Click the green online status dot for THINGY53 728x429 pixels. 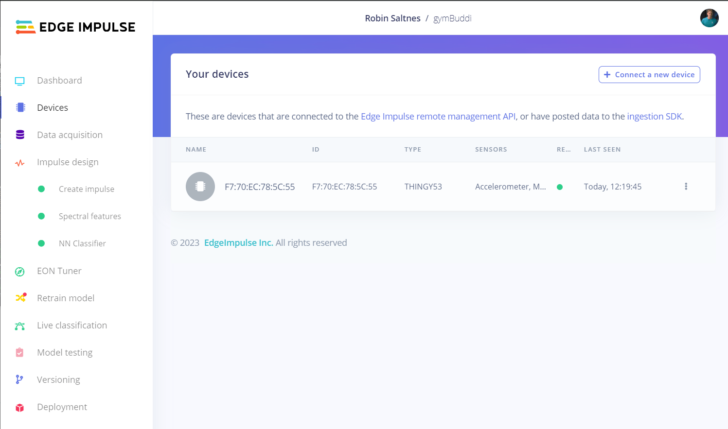point(560,187)
